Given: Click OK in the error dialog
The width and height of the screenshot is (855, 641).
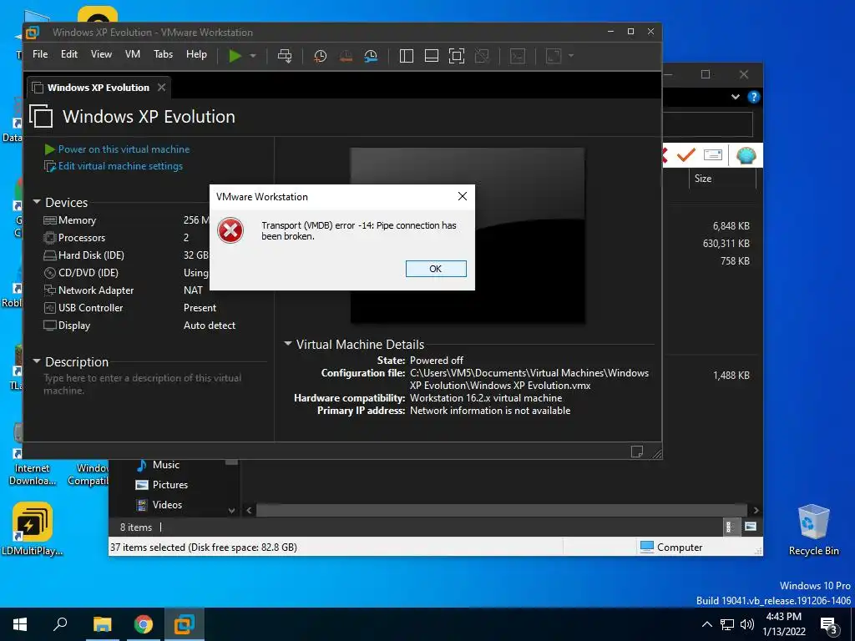Looking at the screenshot, I should [436, 269].
